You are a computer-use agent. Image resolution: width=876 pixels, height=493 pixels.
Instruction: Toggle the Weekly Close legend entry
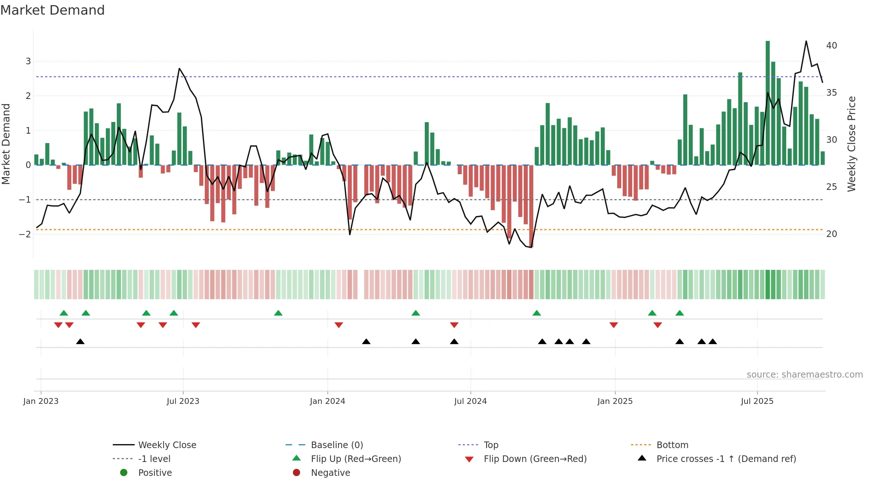point(155,445)
